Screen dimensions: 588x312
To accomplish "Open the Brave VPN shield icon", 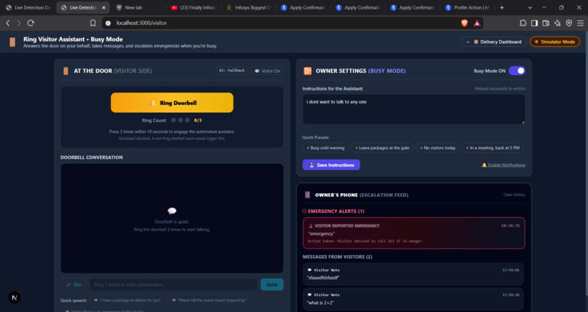I will [569, 23].
